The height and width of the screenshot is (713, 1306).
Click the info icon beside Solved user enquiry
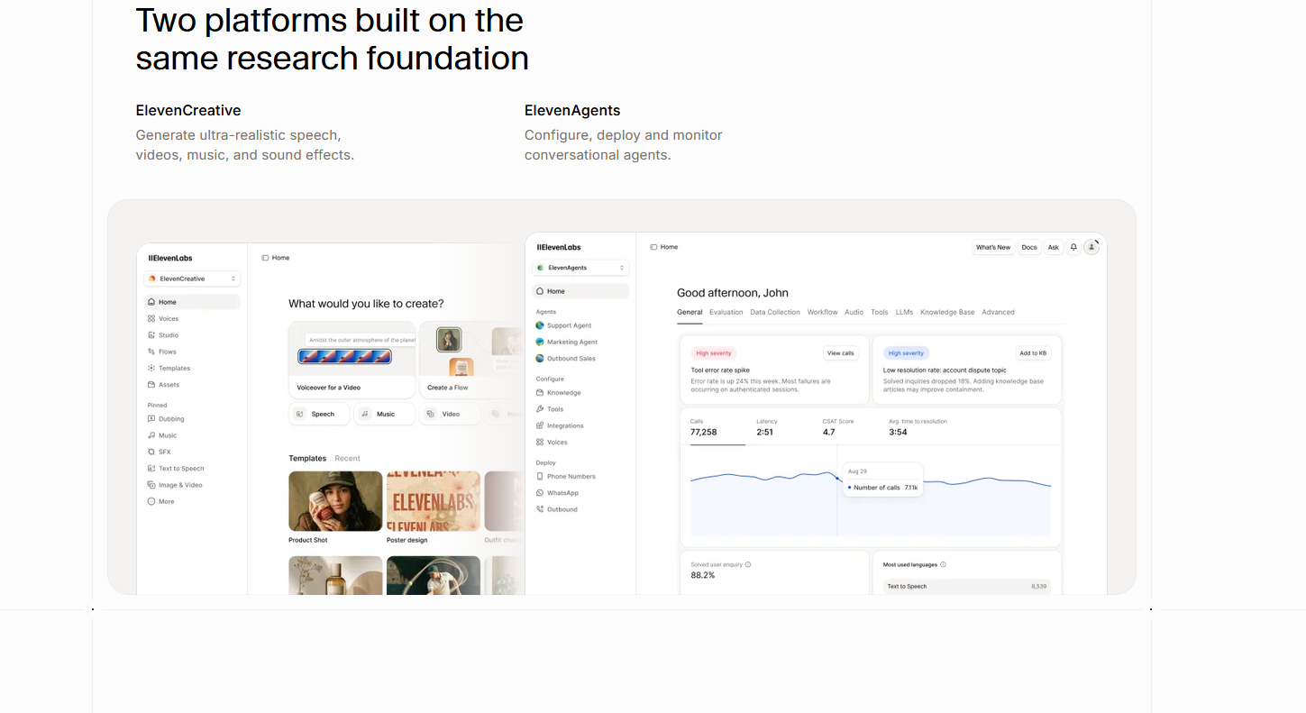748,565
